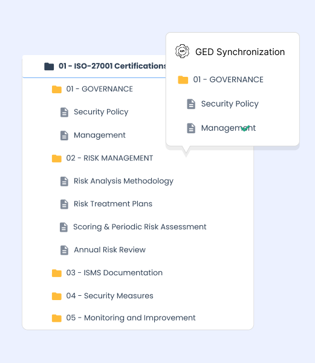Click the yellow folder icon of 01 - GOVERNANCE in main tree

(x=57, y=89)
